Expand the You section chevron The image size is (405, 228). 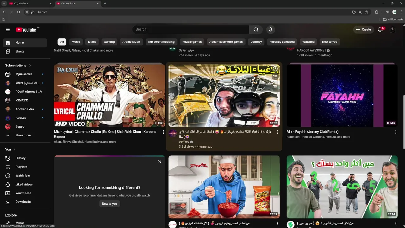14,149
